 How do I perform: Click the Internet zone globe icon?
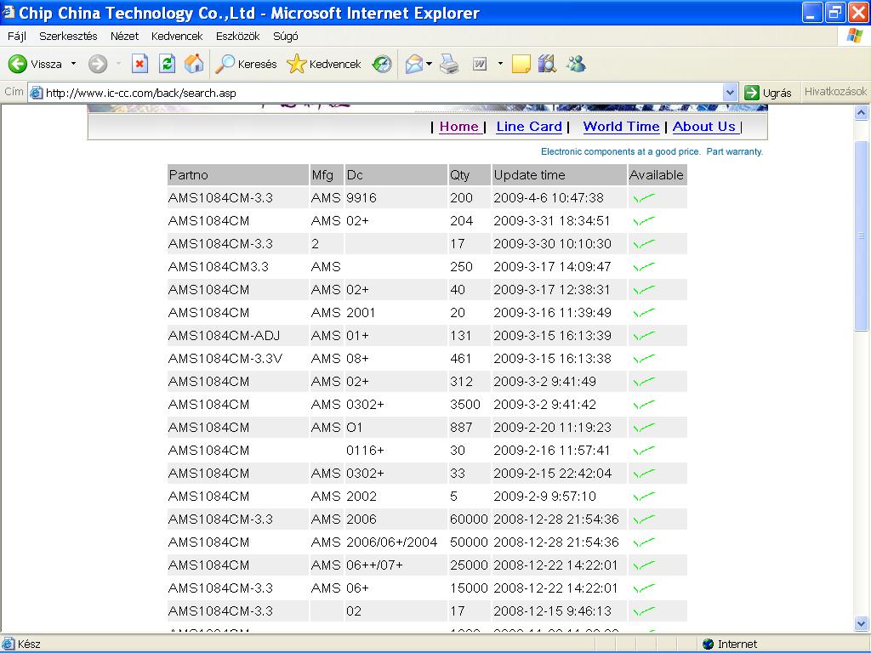click(708, 644)
